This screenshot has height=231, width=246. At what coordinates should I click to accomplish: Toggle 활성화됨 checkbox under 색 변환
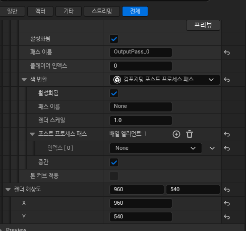pos(114,93)
